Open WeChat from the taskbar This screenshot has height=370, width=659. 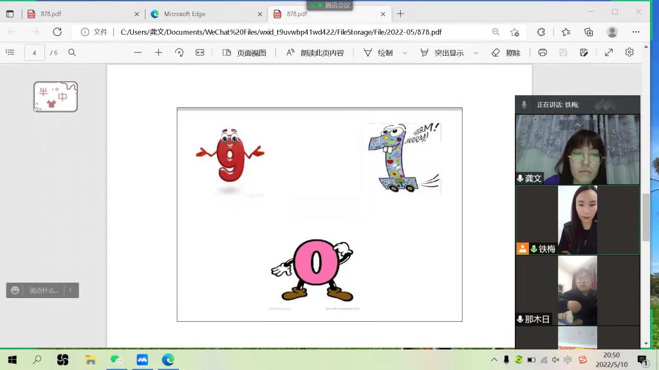(x=116, y=360)
